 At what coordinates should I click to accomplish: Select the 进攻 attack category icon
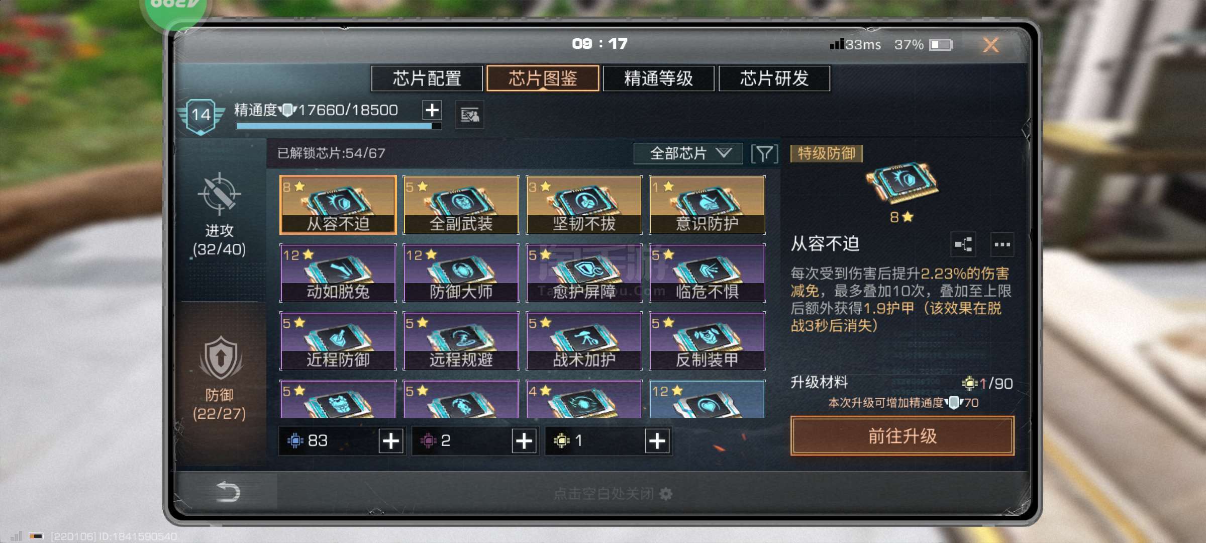click(x=219, y=194)
